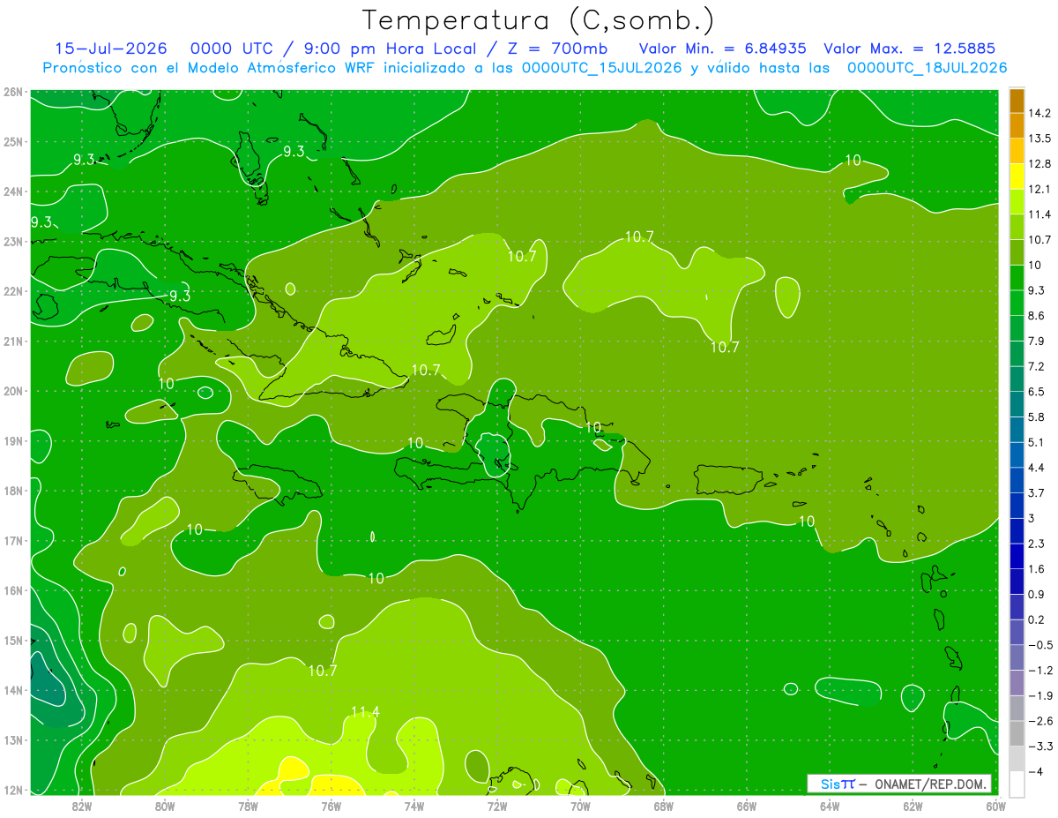Screen dimensions: 1058x818
Task: Click the '14N' latitude axis label
Action: [x=13, y=690]
